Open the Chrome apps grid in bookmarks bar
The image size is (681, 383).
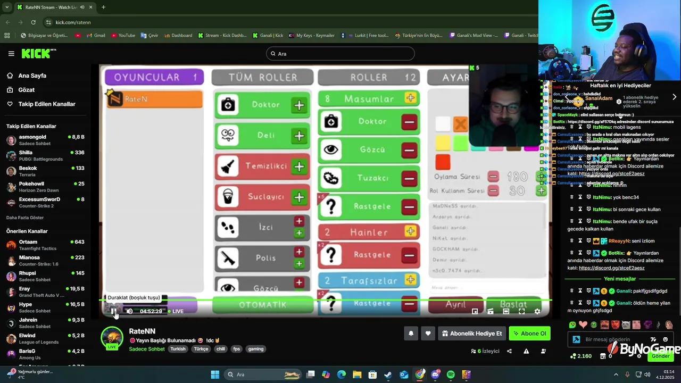(x=7, y=36)
